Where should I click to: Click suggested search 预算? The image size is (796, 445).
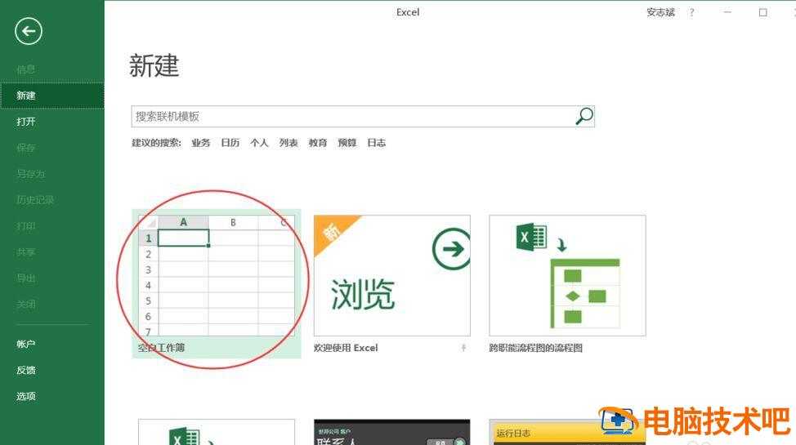point(347,143)
